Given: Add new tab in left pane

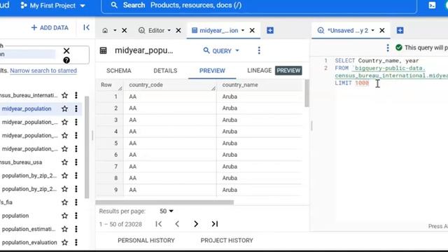Looking at the screenshot, I should 270,30.
